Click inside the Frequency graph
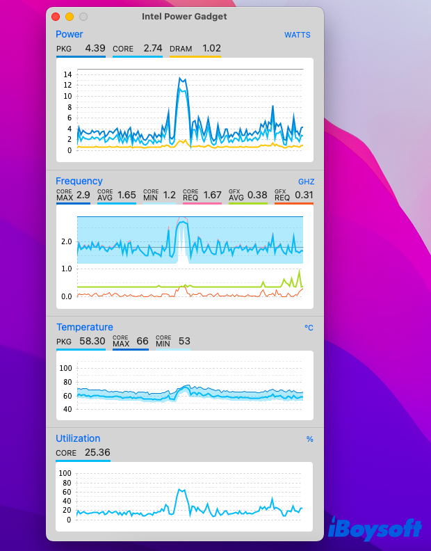This screenshot has width=431, height=551. [x=185, y=257]
